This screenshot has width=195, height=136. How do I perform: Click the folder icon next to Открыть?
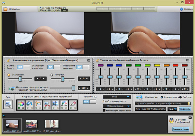6,9
